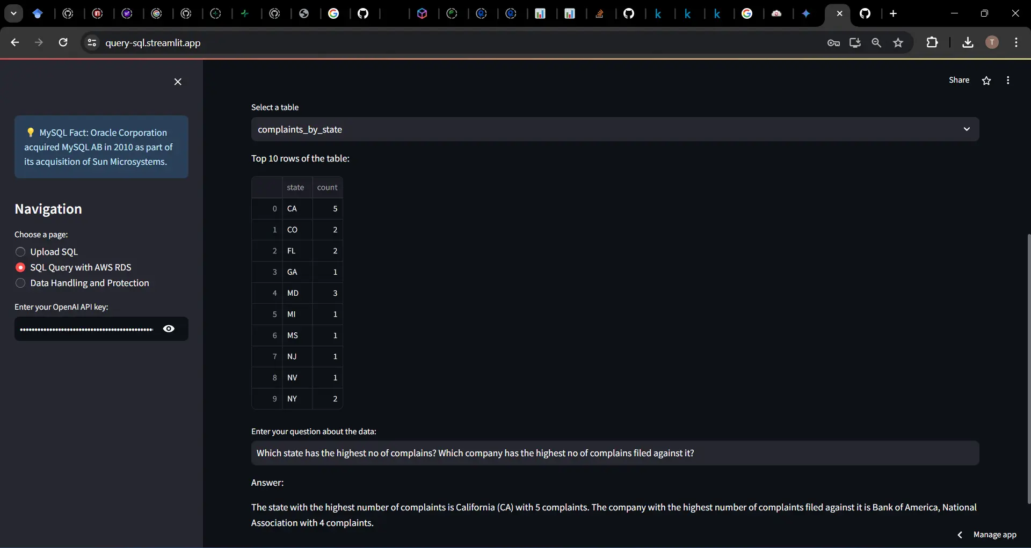Click the FL cell in the table

click(297, 251)
